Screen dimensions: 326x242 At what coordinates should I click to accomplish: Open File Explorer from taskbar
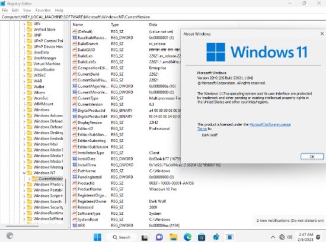pyautogui.click(x=174, y=237)
